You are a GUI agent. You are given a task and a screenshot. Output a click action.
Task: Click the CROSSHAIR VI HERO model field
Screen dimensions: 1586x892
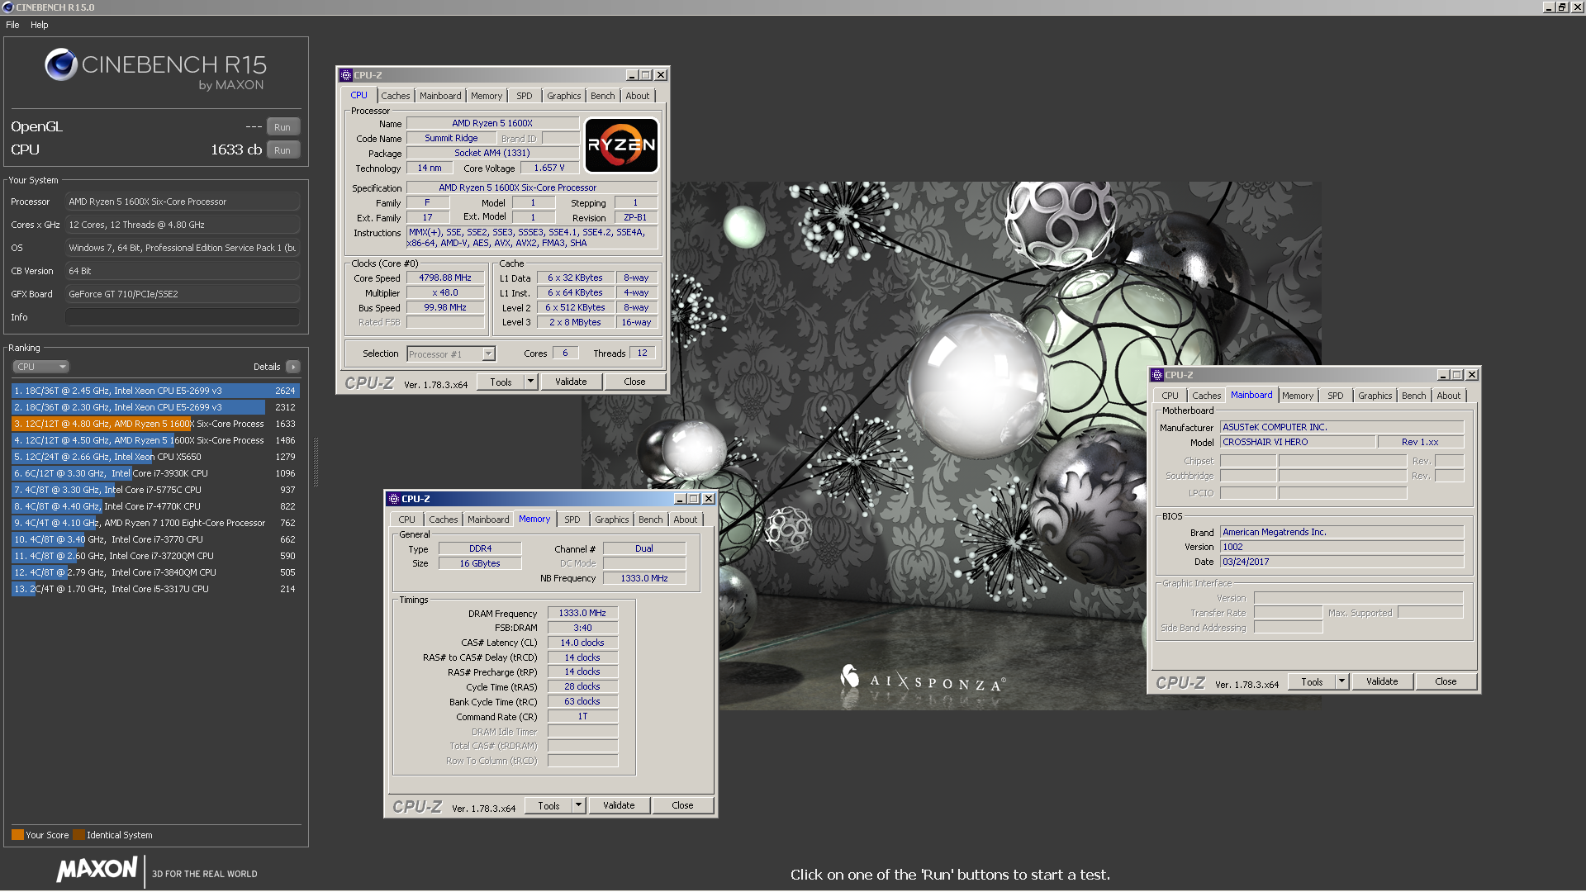1298,442
